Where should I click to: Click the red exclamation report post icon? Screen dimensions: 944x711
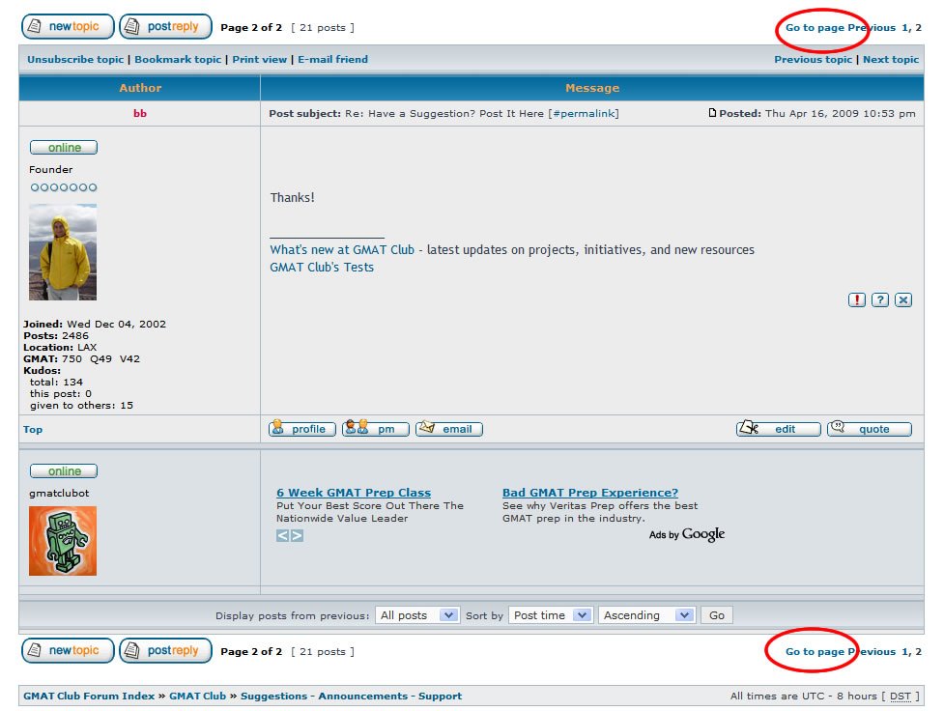point(856,300)
